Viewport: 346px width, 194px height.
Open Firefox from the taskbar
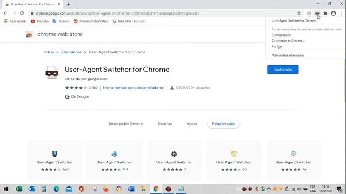tap(106, 189)
